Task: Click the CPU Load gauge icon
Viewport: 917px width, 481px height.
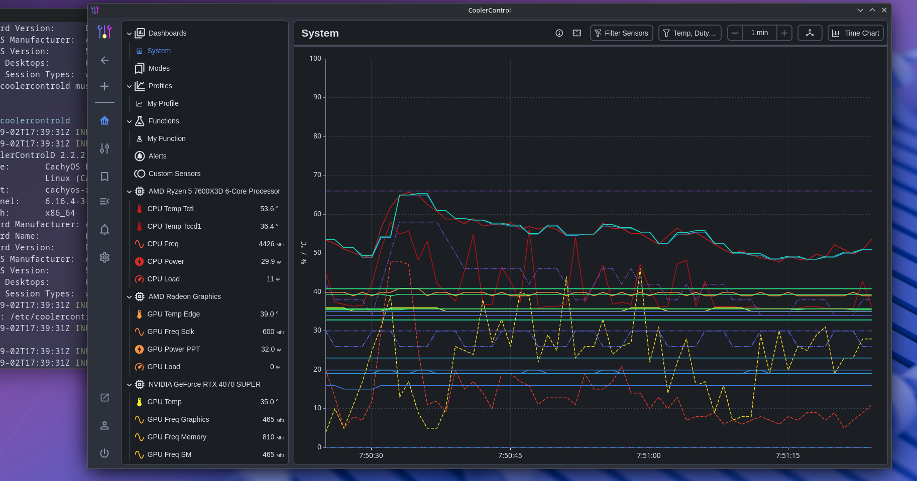Action: pos(139,279)
